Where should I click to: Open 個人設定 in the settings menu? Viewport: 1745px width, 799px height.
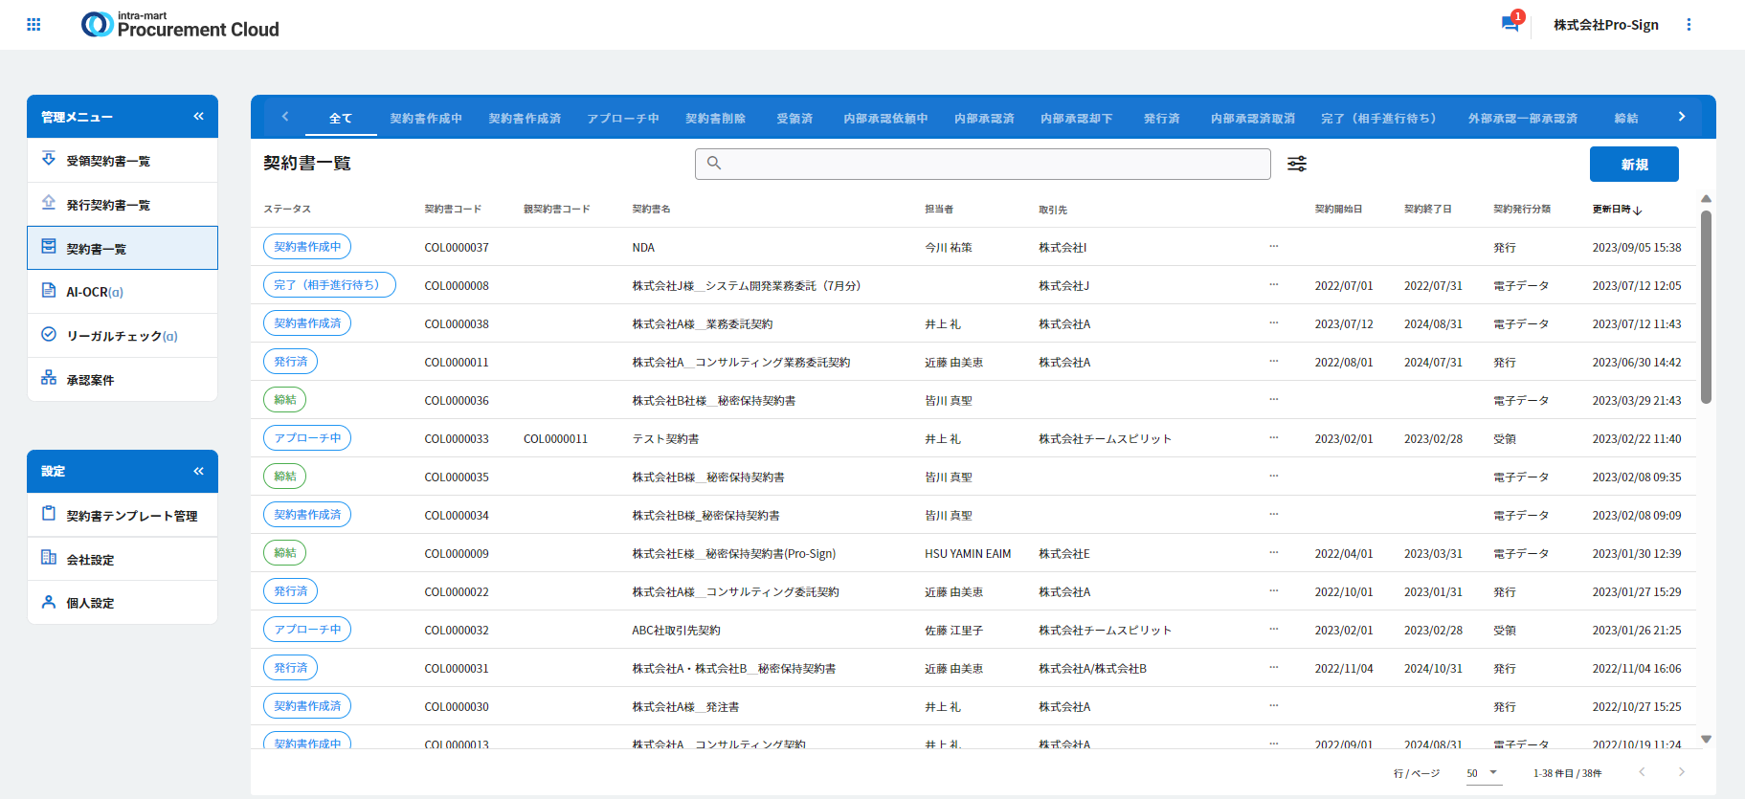123,603
